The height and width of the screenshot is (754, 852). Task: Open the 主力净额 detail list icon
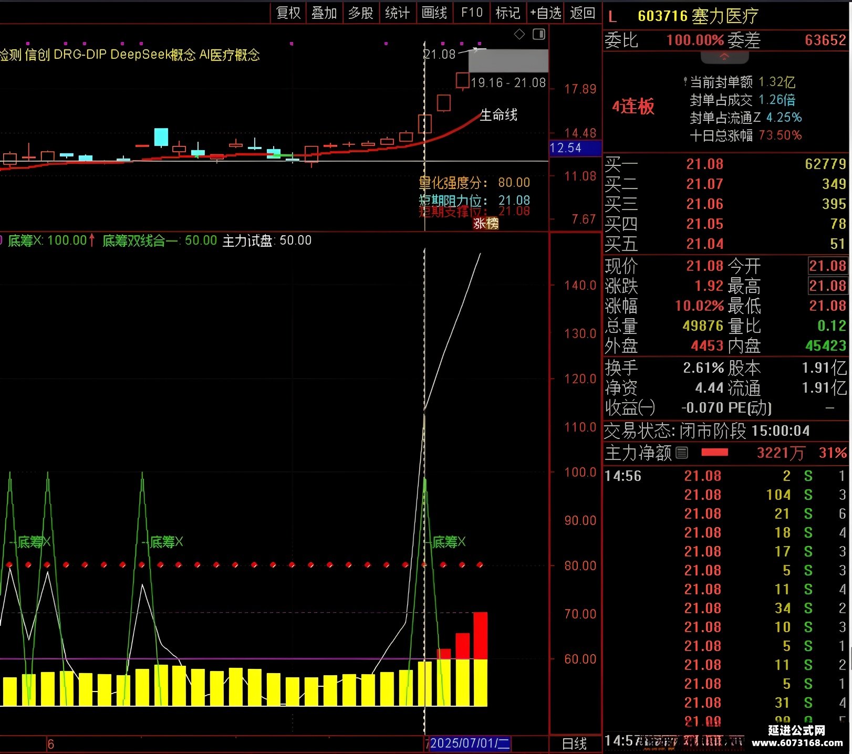tap(682, 453)
